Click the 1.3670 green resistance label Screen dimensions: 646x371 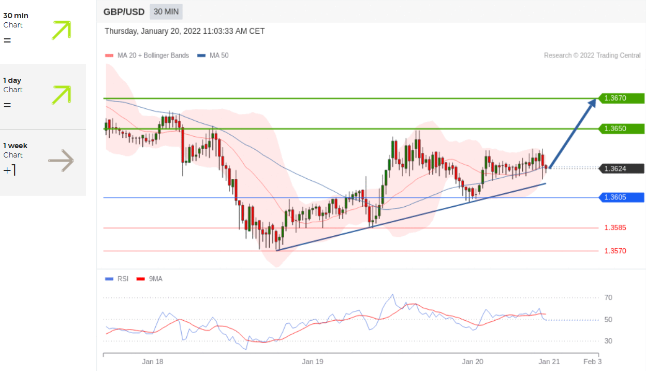[x=621, y=98]
